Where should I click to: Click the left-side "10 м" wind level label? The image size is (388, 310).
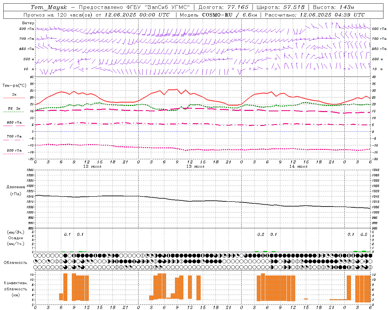pos(29,69)
